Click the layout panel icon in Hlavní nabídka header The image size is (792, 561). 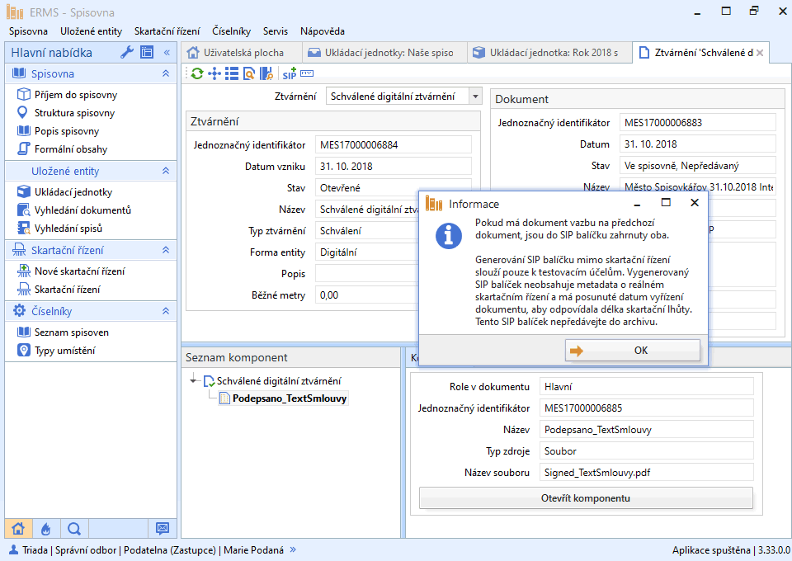147,52
